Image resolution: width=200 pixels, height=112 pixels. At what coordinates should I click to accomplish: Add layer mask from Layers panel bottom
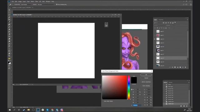pyautogui.click(x=175, y=67)
